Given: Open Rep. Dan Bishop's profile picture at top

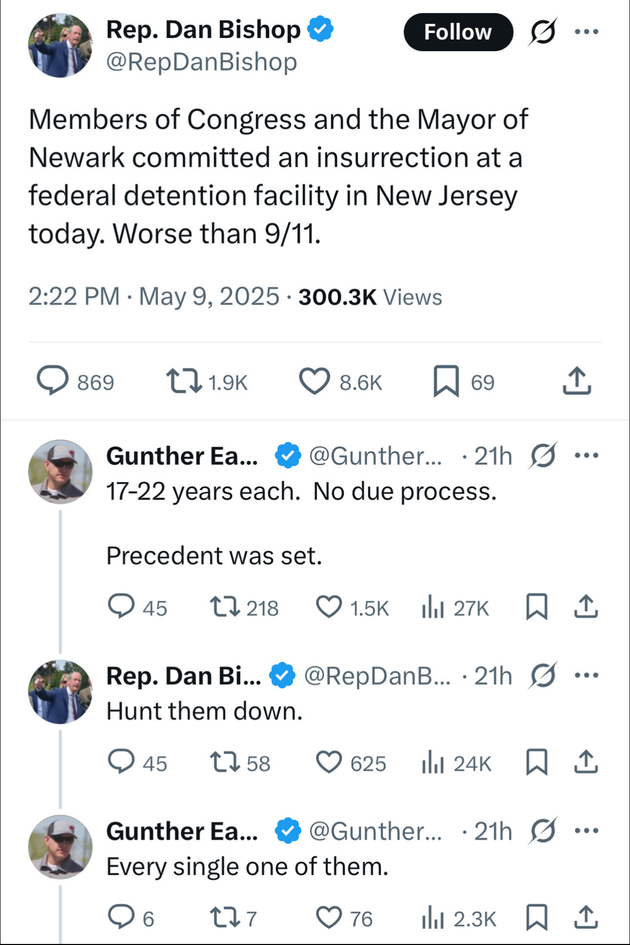Looking at the screenshot, I should pyautogui.click(x=60, y=46).
